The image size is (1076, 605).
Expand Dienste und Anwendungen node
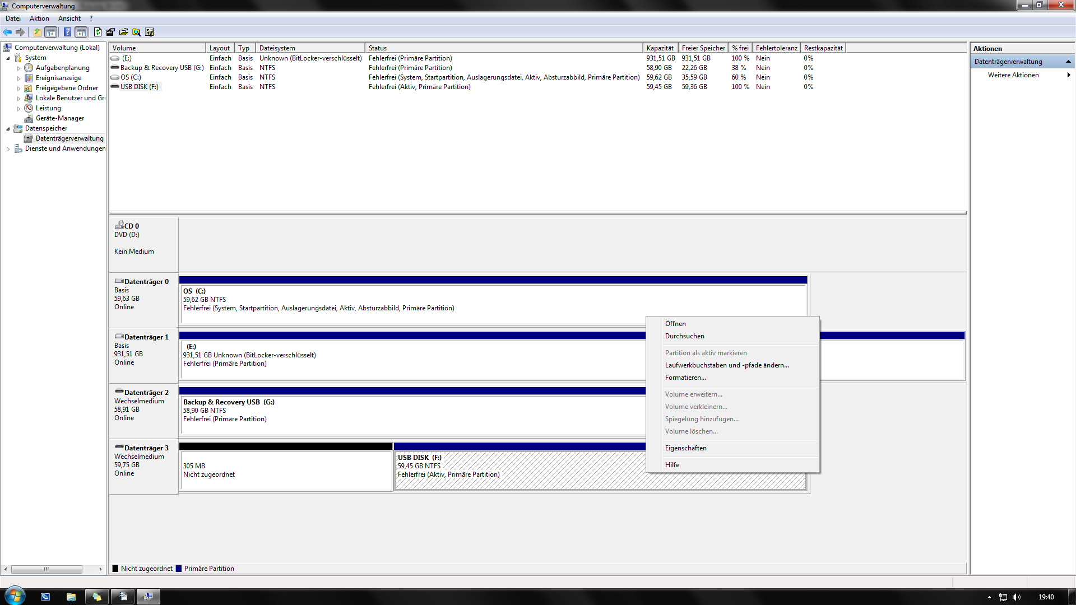[8, 149]
